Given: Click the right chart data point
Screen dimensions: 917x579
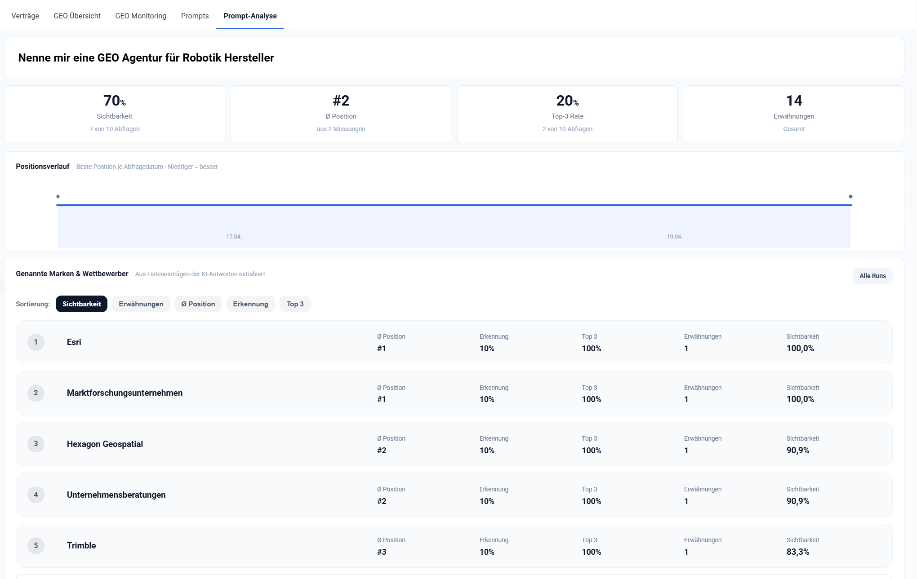Looking at the screenshot, I should click(850, 197).
